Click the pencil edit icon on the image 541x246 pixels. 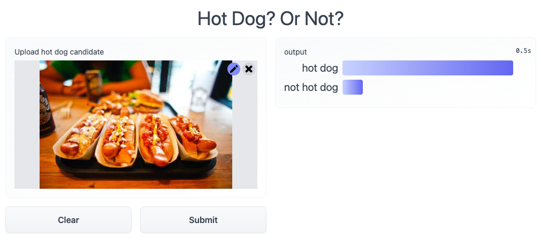234,69
